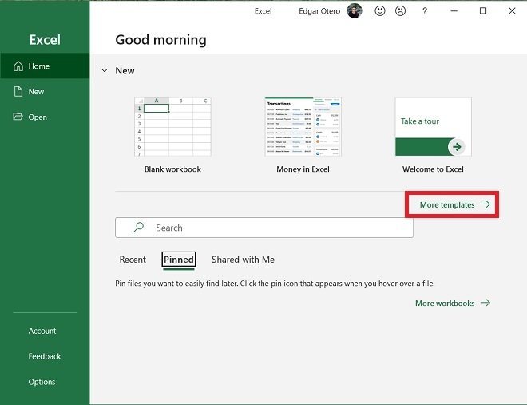Switch to the Recent tab
The image size is (527, 405).
point(133,260)
